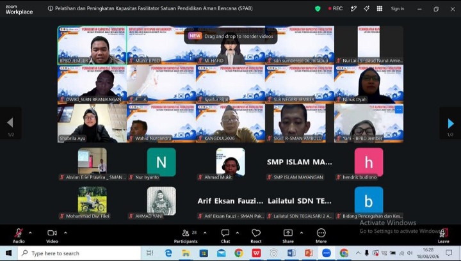Select the Bidang Pencegahan avatar tile
461x261 pixels.
pyautogui.click(x=369, y=200)
